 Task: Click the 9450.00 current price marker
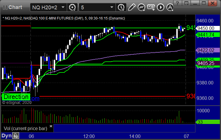208,28
